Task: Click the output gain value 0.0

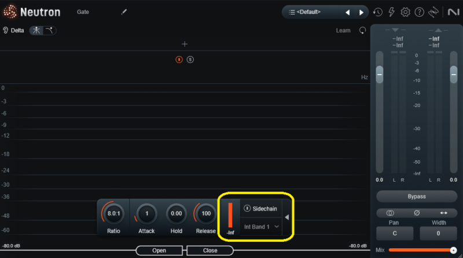Action: (x=454, y=180)
